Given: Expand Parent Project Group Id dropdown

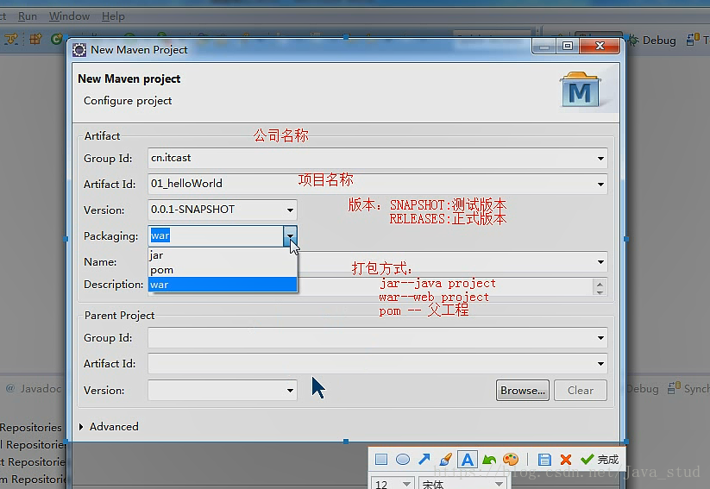Looking at the screenshot, I should [x=600, y=338].
